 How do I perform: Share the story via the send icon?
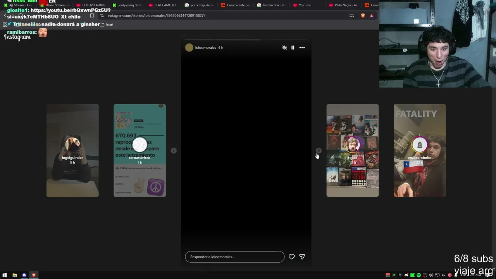302,257
